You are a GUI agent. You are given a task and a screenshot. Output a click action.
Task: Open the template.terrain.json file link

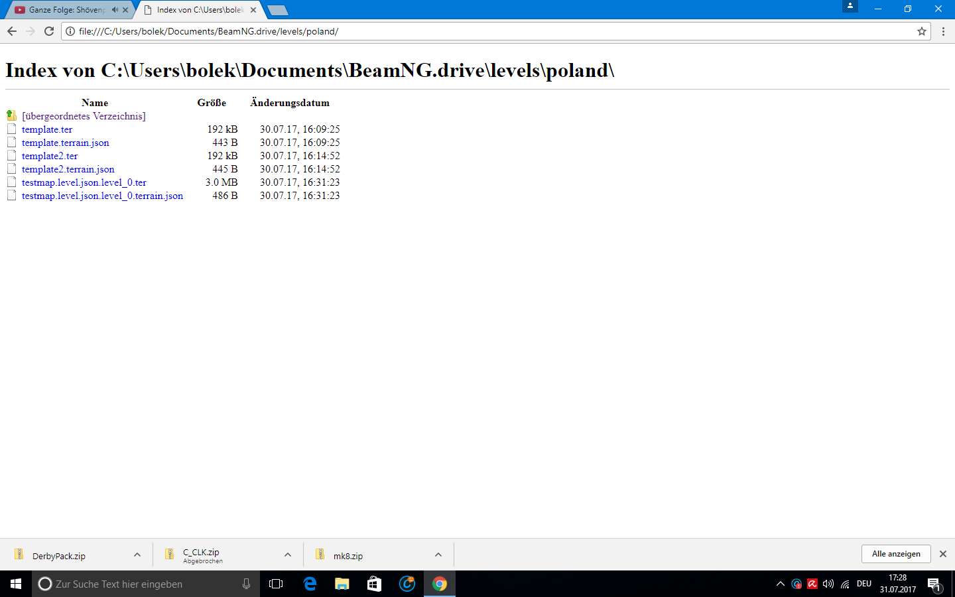tap(66, 143)
